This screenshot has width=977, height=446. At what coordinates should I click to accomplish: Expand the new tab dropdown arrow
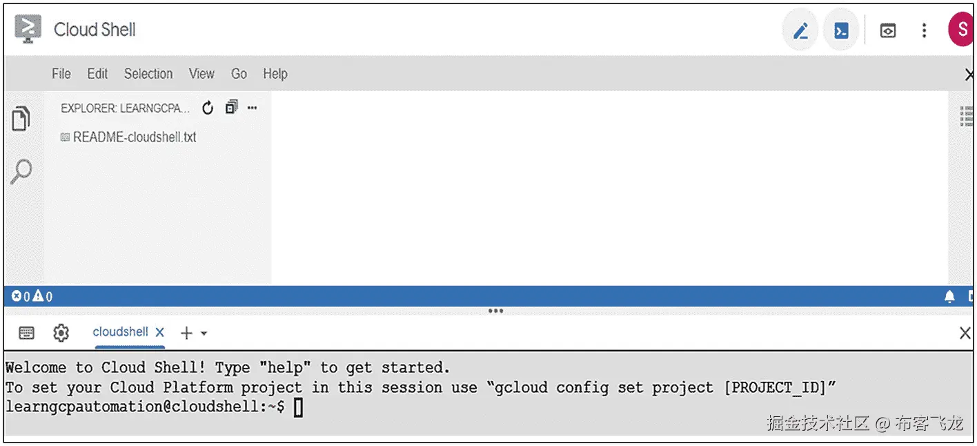pos(204,333)
